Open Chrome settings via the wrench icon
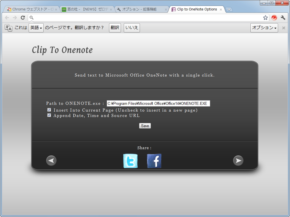 pyautogui.click(x=283, y=18)
